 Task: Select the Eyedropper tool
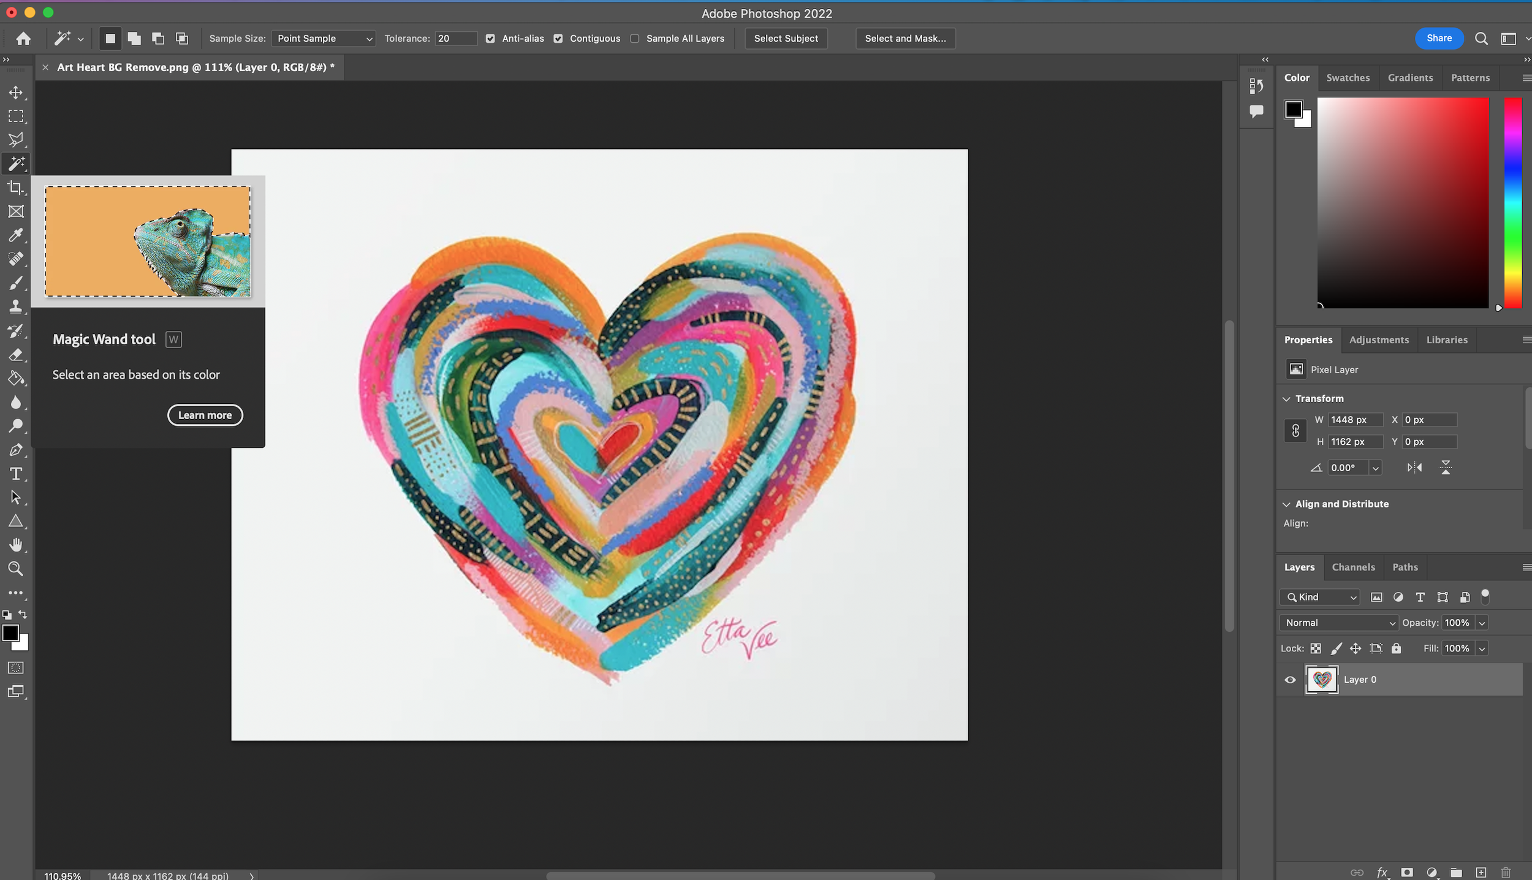(16, 235)
